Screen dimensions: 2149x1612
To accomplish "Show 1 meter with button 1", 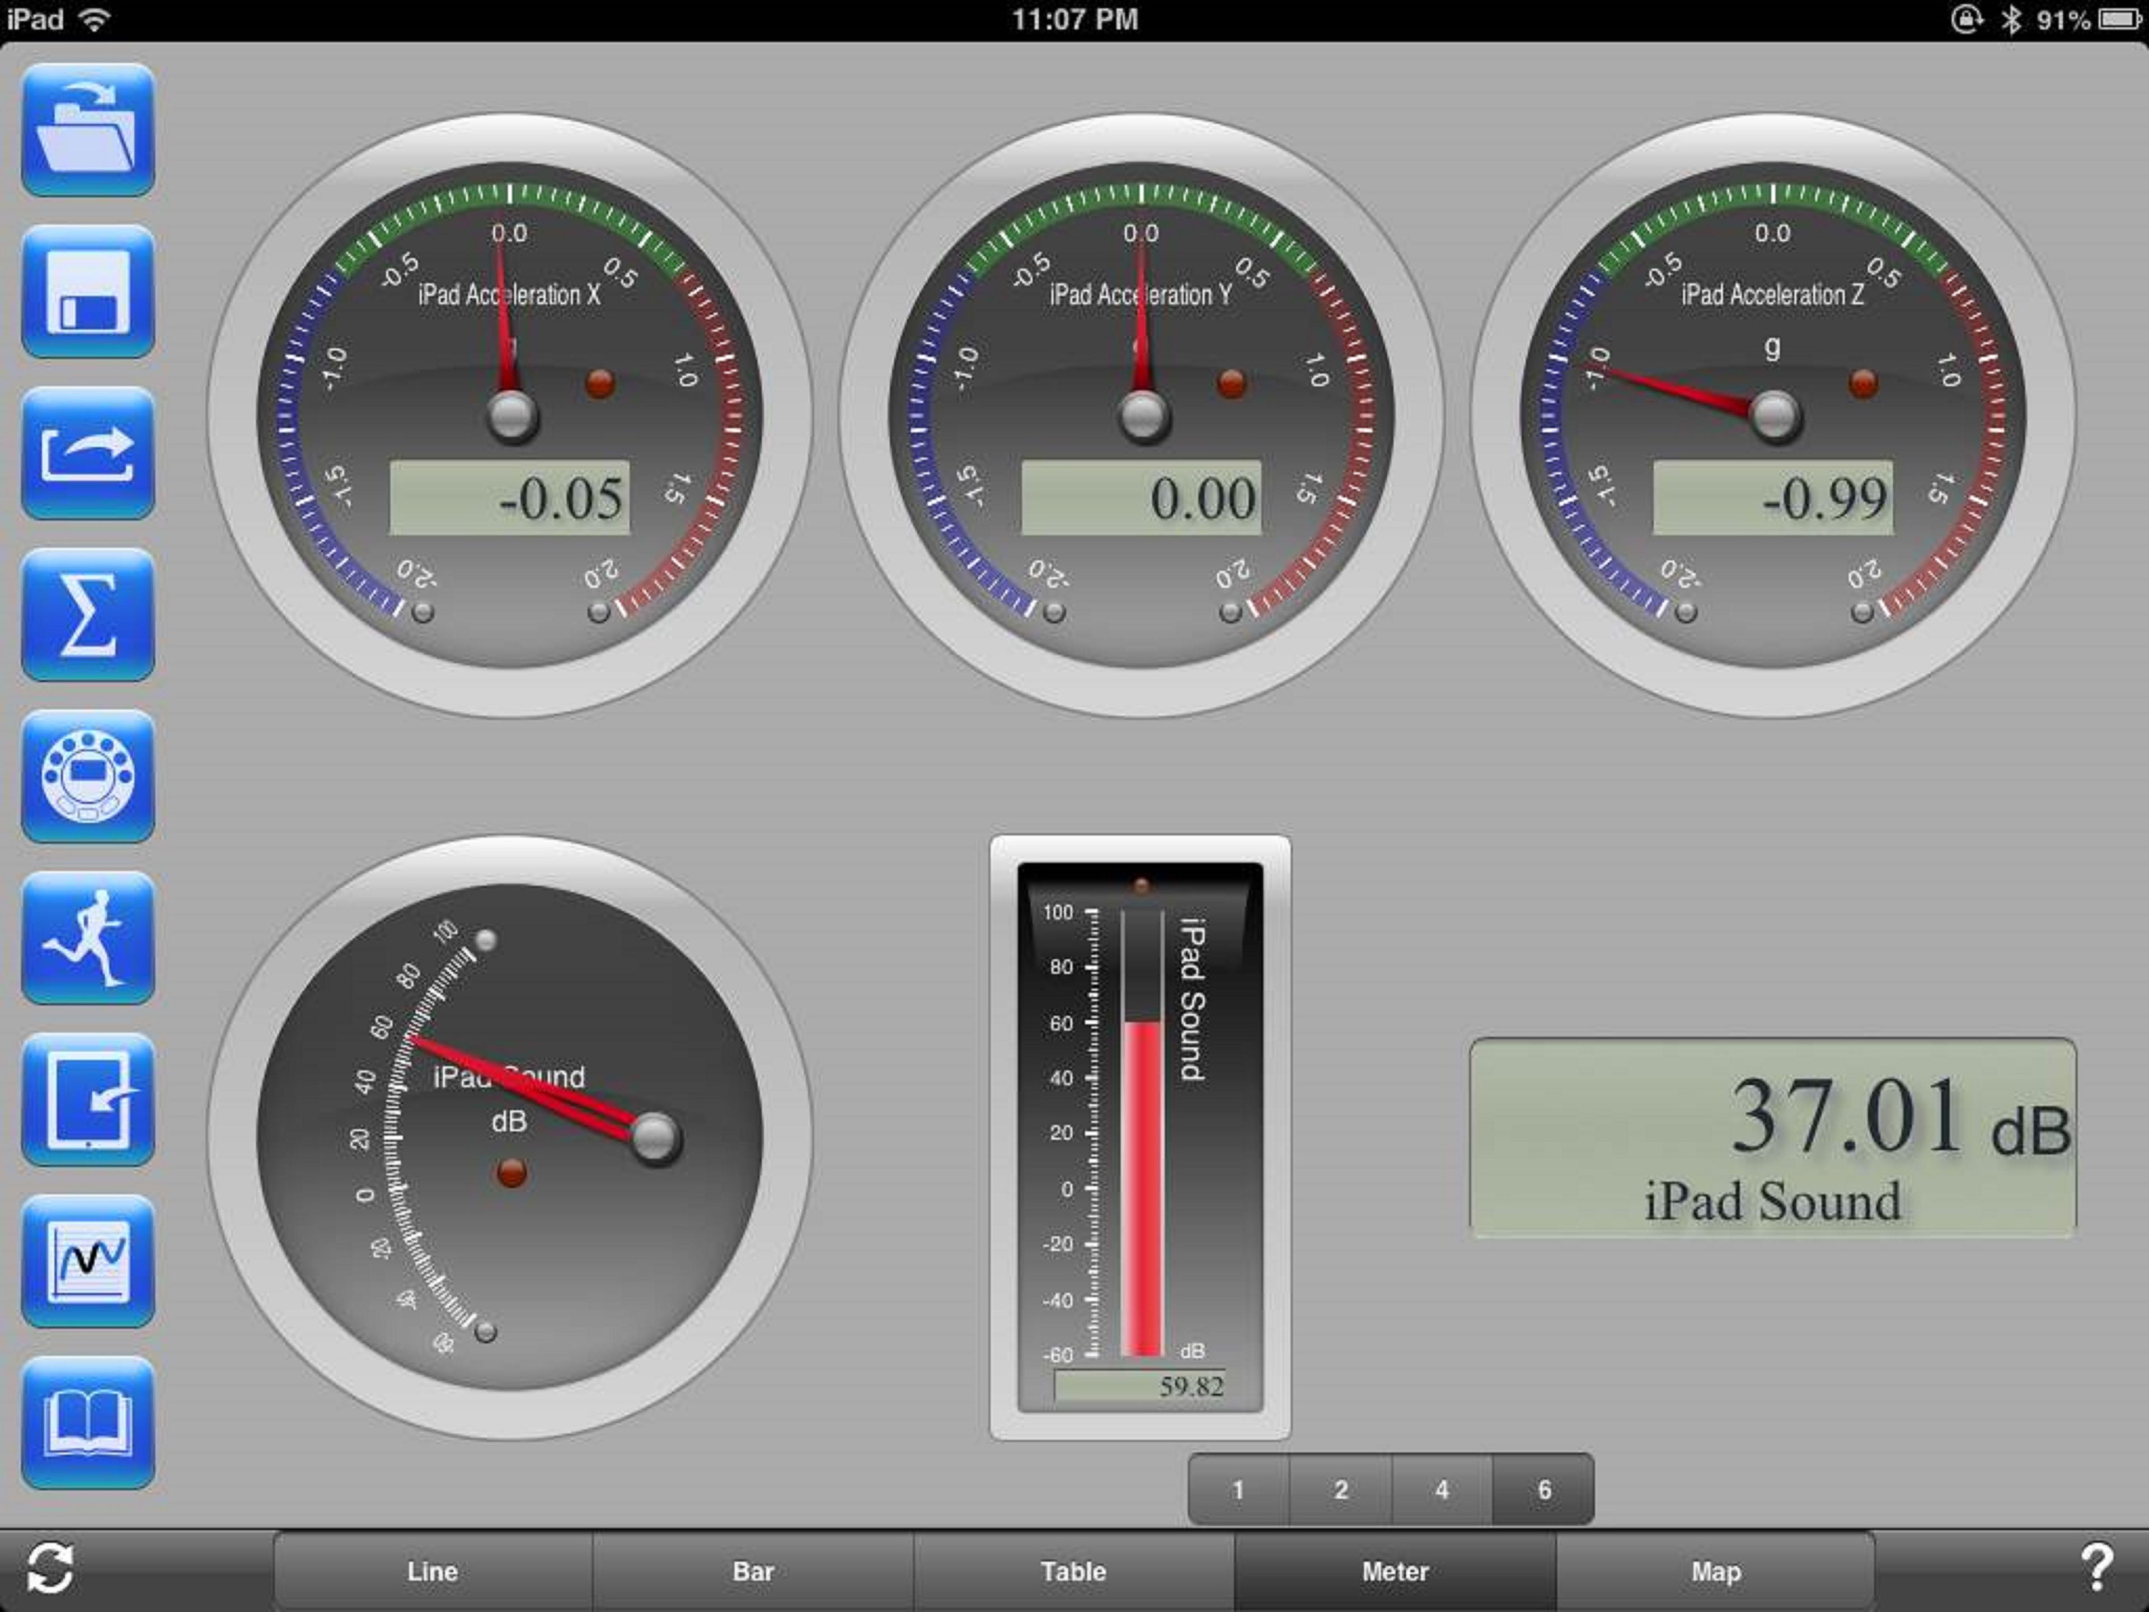I will tap(1238, 1489).
